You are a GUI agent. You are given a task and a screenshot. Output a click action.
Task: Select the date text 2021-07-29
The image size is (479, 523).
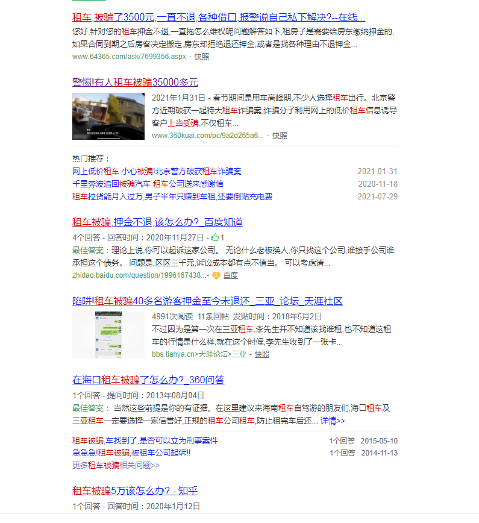coord(378,197)
